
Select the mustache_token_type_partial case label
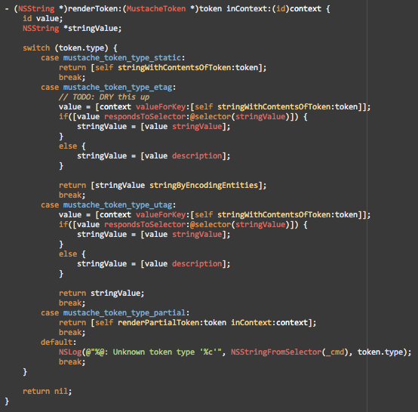coord(124,313)
